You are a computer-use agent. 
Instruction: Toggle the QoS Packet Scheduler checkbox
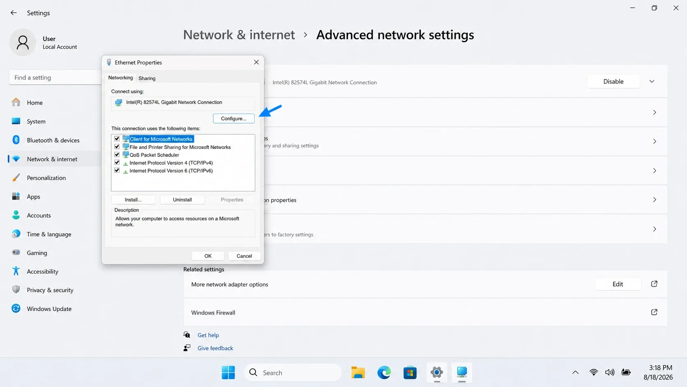click(x=117, y=155)
